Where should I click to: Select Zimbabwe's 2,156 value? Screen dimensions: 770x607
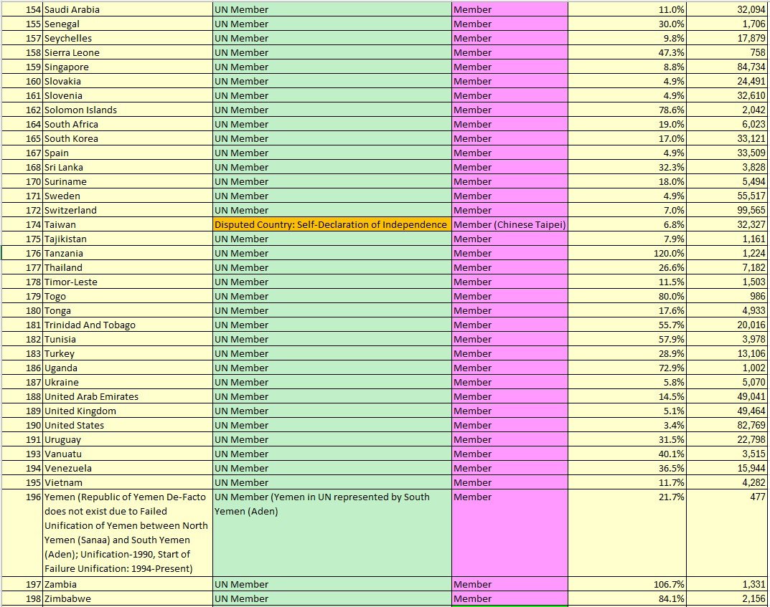tap(727, 598)
